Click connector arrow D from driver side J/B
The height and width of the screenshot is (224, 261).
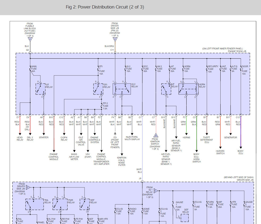point(28,188)
